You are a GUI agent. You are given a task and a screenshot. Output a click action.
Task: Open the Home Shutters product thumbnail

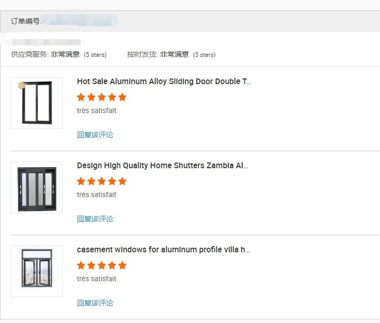[37, 187]
